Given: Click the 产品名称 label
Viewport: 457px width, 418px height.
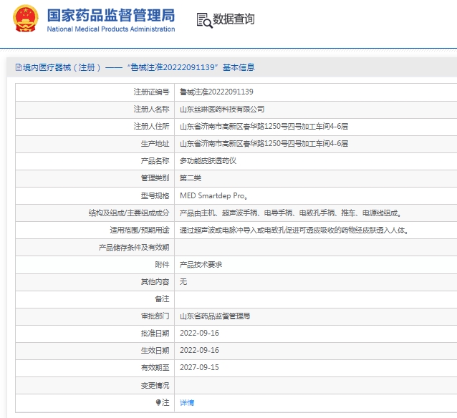Looking at the screenshot, I should tap(155, 161).
